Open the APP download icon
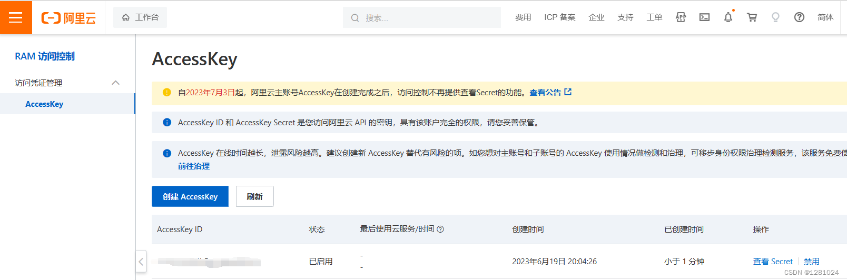The width and height of the screenshot is (847, 280). click(x=681, y=17)
